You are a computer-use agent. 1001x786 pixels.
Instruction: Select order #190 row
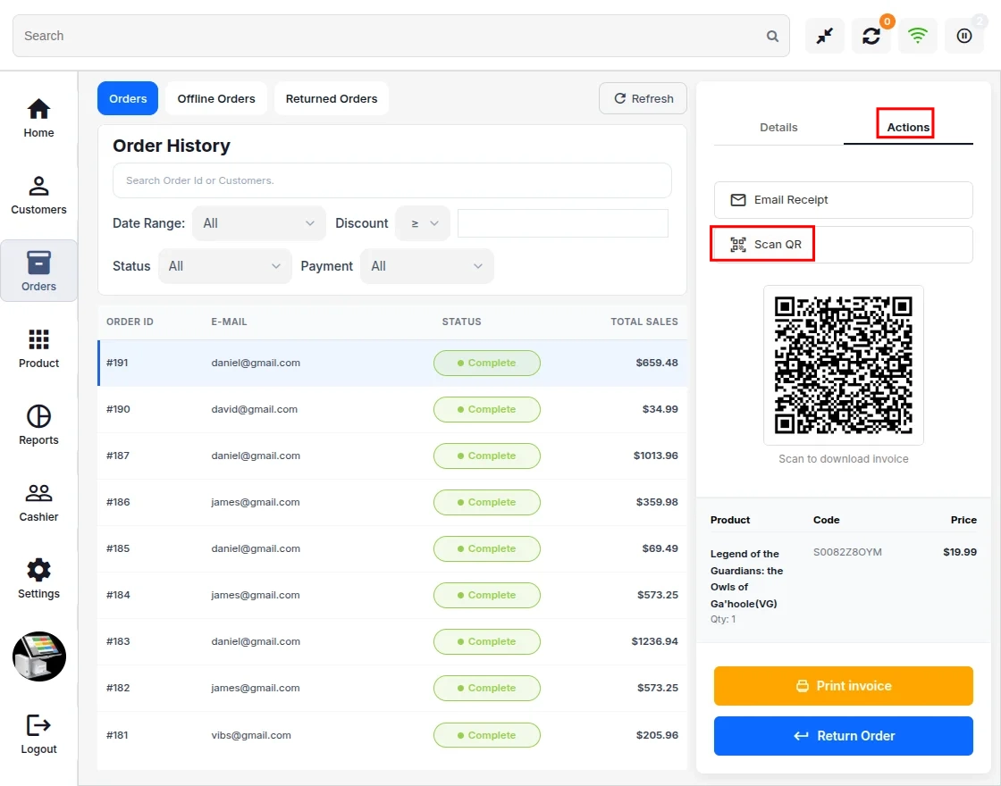(392, 410)
